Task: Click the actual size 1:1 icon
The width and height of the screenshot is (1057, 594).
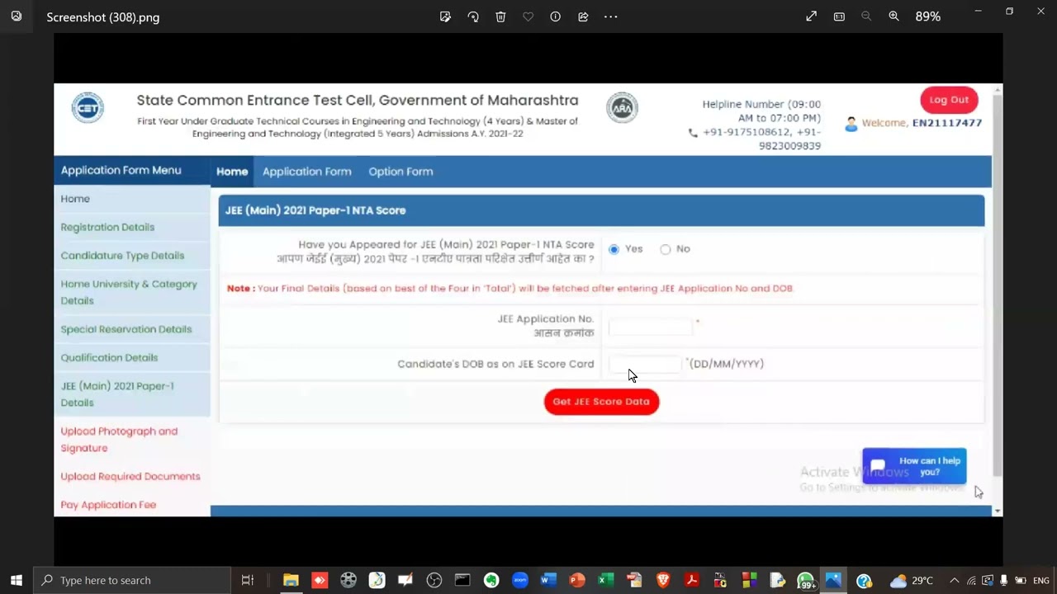Action: [x=839, y=16]
